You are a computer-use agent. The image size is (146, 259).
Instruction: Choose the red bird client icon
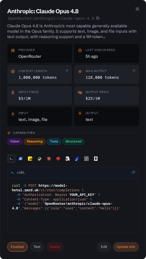[58, 159]
